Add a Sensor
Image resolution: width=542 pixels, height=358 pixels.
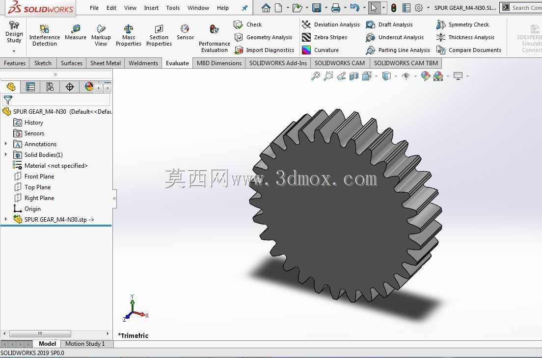point(185,32)
